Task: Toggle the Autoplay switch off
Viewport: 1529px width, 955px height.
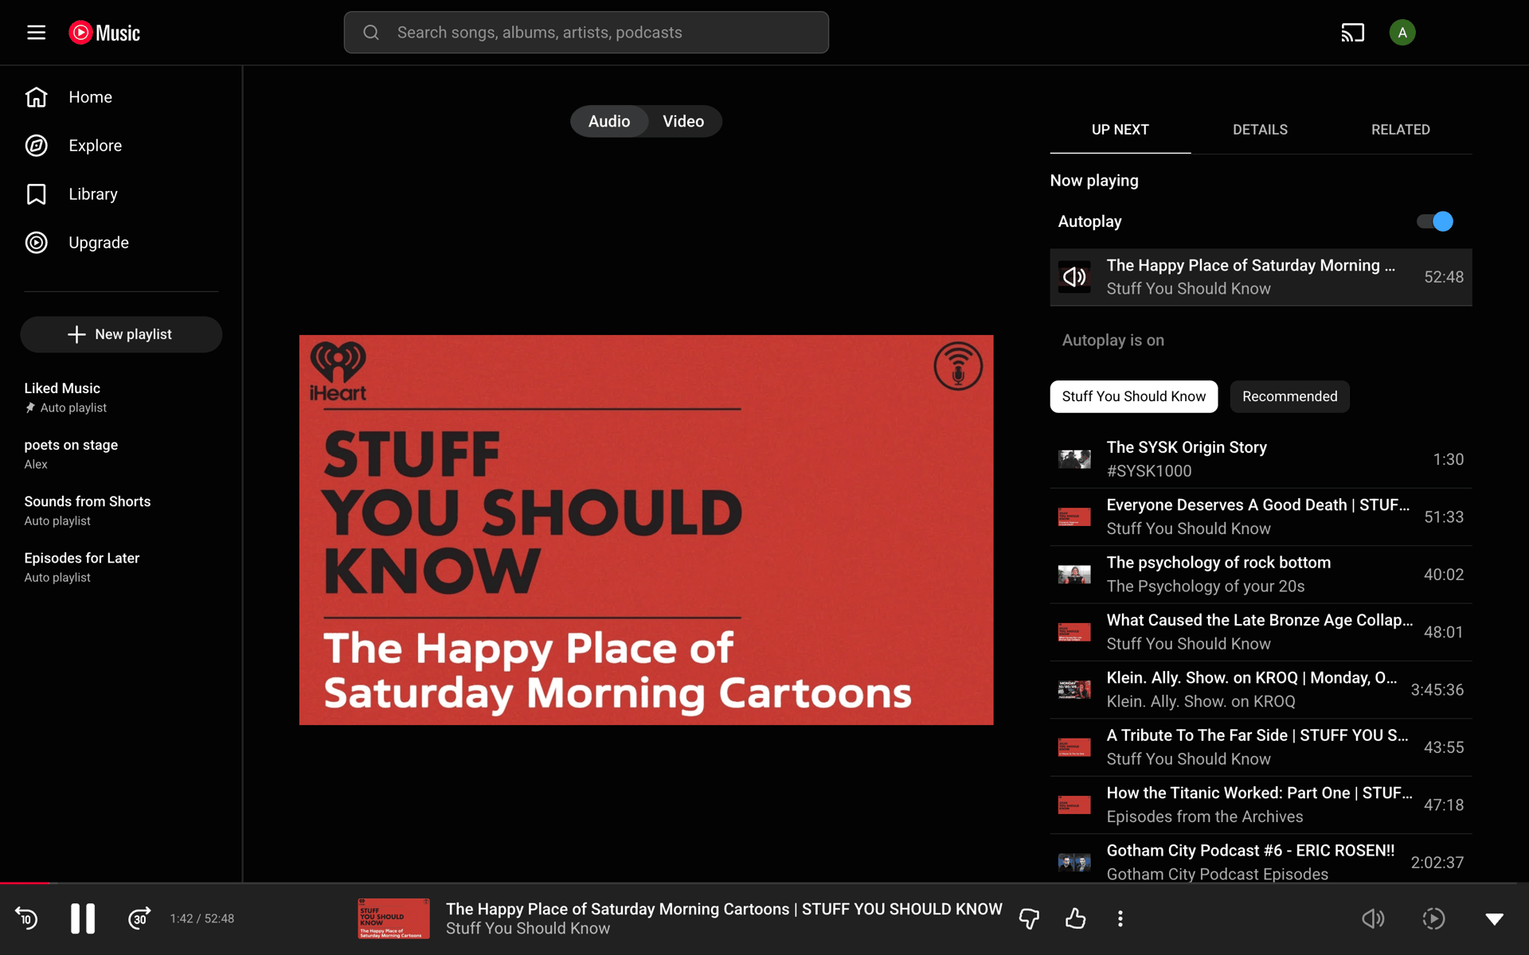Action: [1435, 221]
